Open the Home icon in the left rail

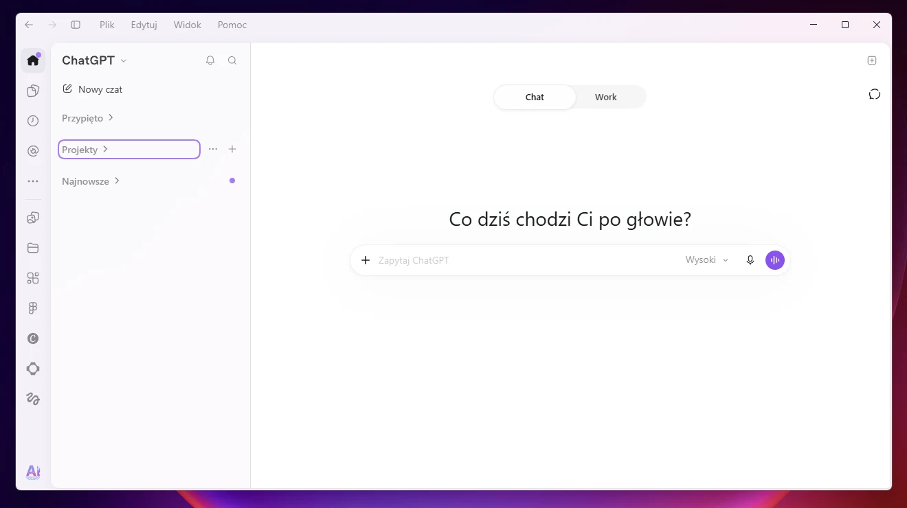point(33,60)
